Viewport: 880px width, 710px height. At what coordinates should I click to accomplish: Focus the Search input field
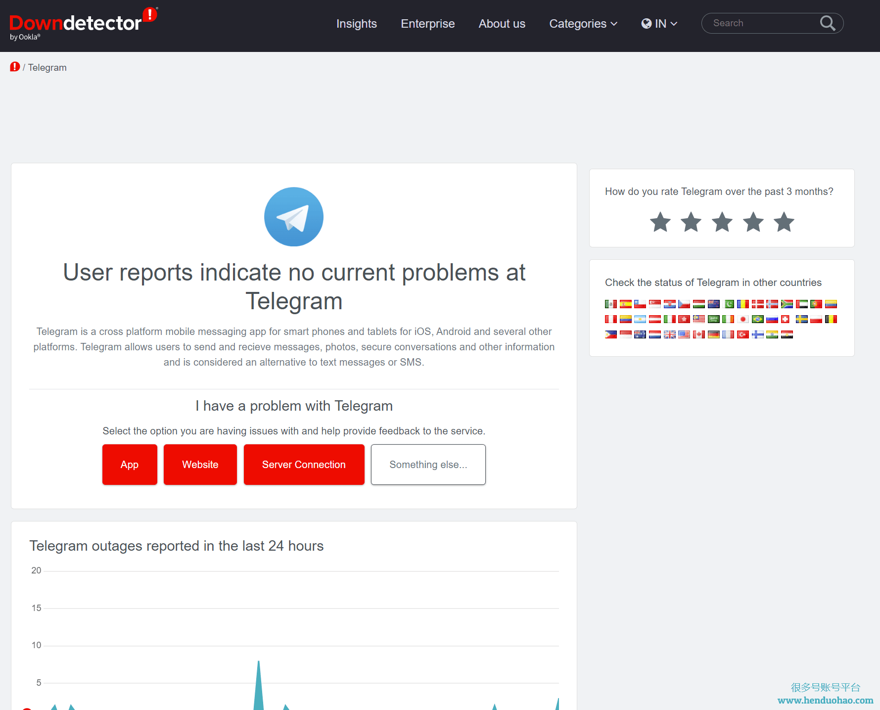pyautogui.click(x=762, y=23)
